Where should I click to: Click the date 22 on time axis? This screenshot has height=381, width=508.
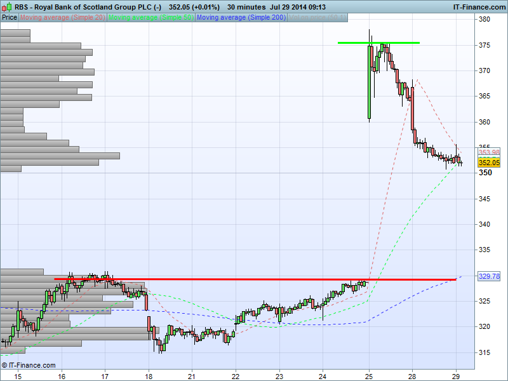coord(236,376)
